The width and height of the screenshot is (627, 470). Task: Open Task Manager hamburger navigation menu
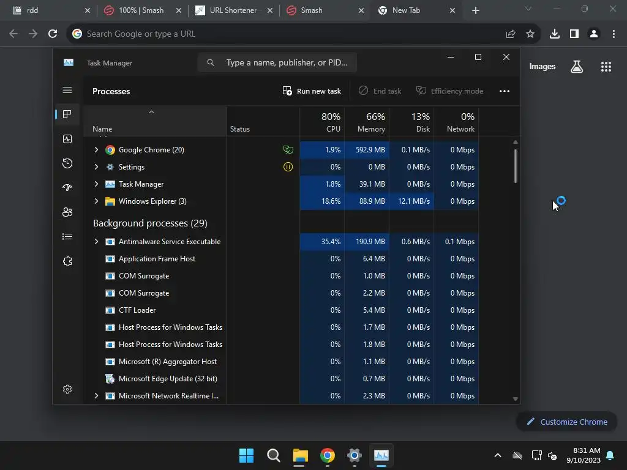(x=67, y=91)
